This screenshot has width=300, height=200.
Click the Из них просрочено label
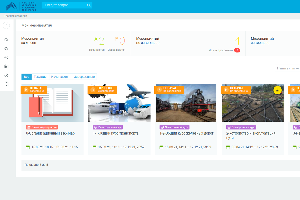coord(221,50)
